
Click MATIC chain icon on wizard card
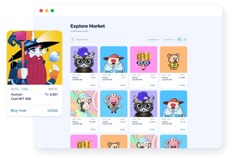47,94
